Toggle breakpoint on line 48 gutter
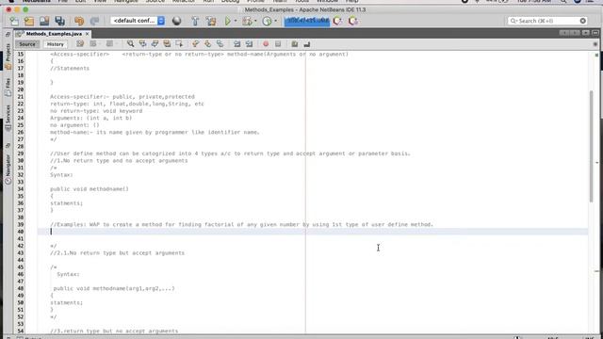The height and width of the screenshot is (339, 603). tap(21, 288)
